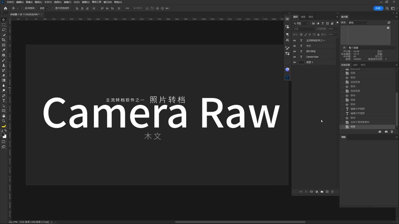This screenshot has width=399, height=224.
Task: Enable the 显示变换控件 checkbox
Action: [53, 8]
